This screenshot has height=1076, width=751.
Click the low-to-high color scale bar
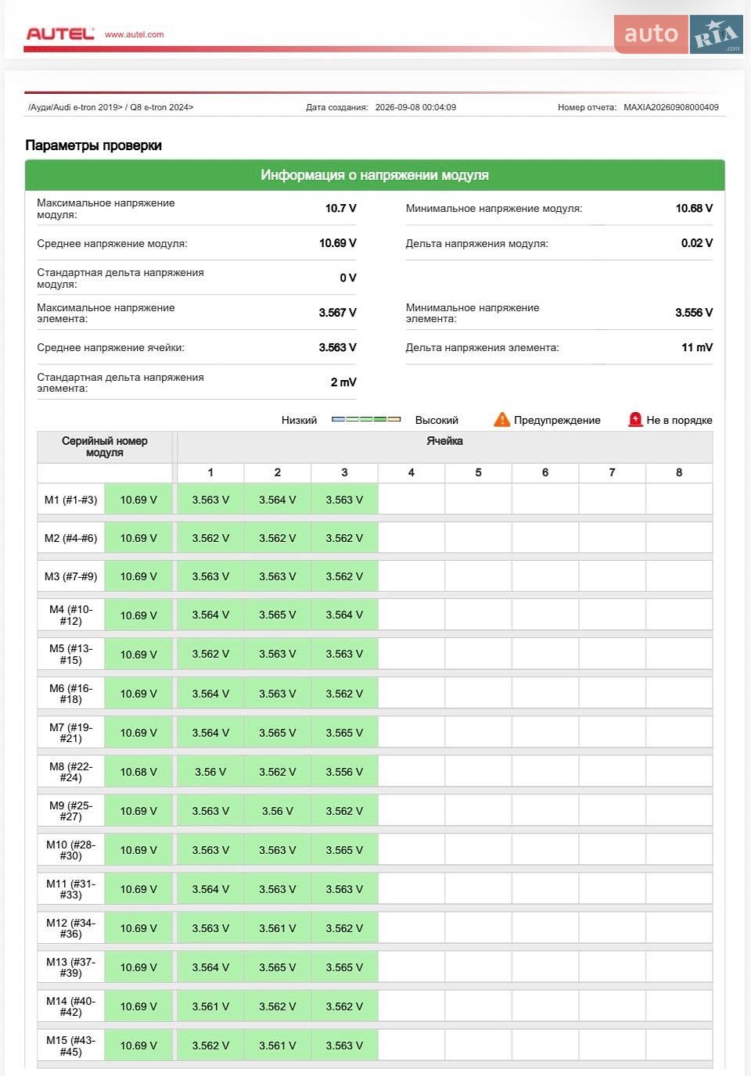[x=366, y=420]
